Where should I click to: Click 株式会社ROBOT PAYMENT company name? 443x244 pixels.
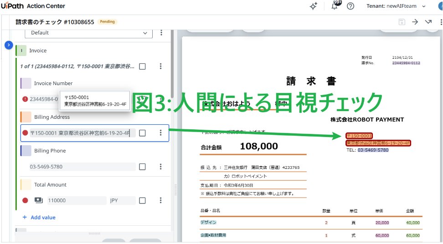coord(367,120)
